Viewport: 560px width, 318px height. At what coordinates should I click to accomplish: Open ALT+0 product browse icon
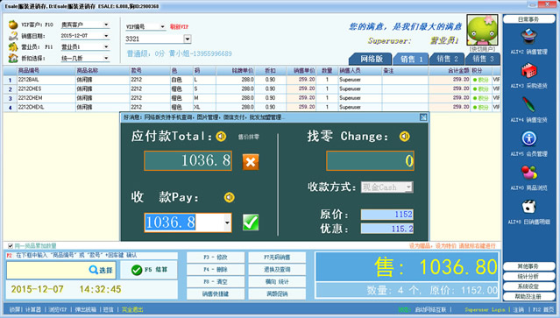pyautogui.click(x=528, y=173)
